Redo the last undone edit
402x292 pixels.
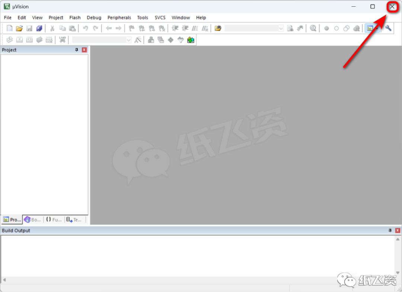pyautogui.click(x=95, y=28)
